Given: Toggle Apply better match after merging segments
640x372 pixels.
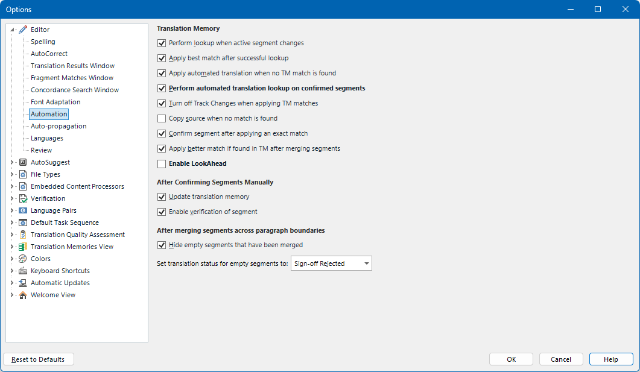Looking at the screenshot, I should click(162, 148).
